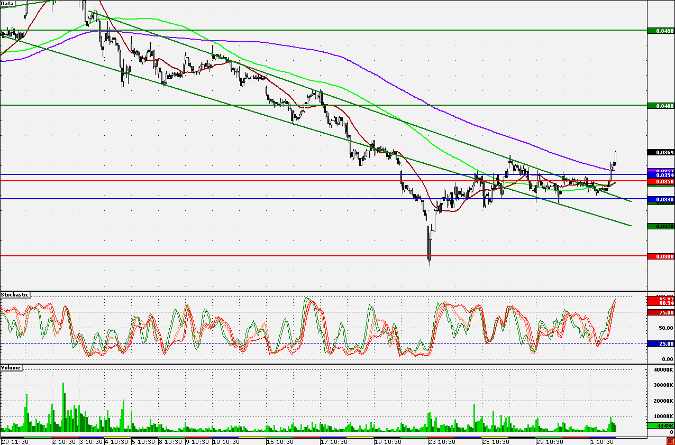Click the 17 10:30 time axis label
The width and height of the screenshot is (675, 445).
[x=334, y=442]
